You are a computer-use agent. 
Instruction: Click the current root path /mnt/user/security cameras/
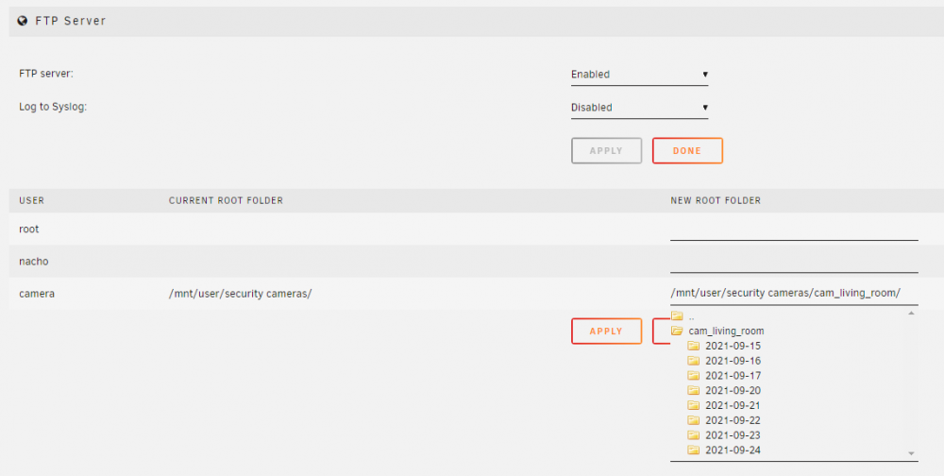240,294
